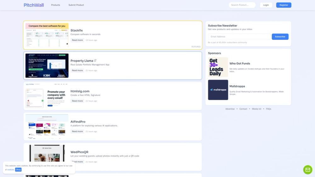Click the Get 30+ Leads Daily image
This screenshot has width=315, height=177.
pyautogui.click(x=218, y=67)
